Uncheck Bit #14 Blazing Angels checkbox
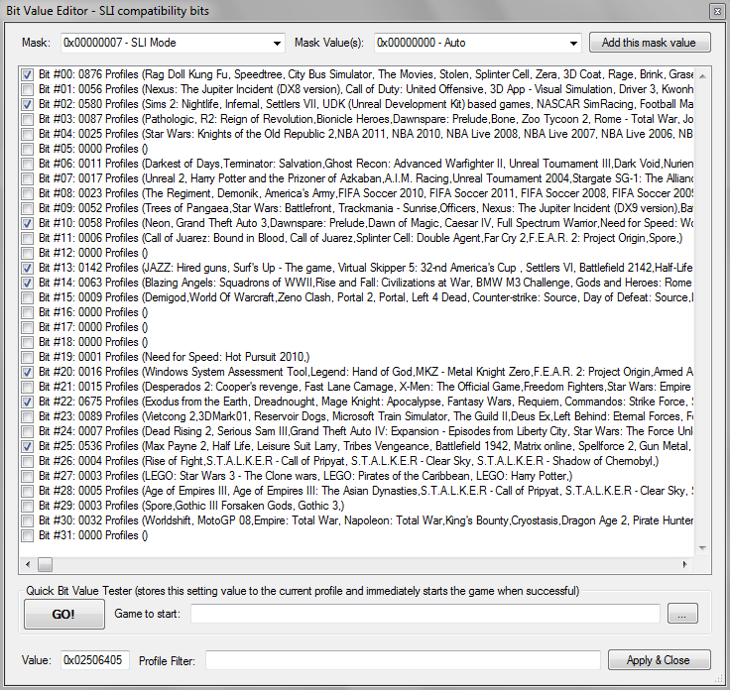The image size is (730, 690). (x=28, y=283)
